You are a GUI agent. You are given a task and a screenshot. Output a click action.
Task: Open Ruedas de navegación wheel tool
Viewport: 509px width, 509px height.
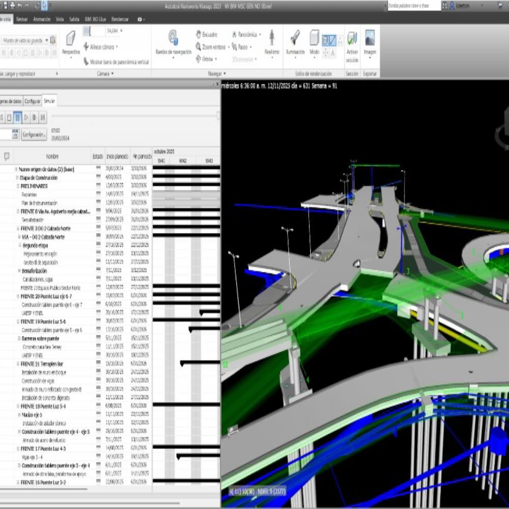click(x=174, y=43)
